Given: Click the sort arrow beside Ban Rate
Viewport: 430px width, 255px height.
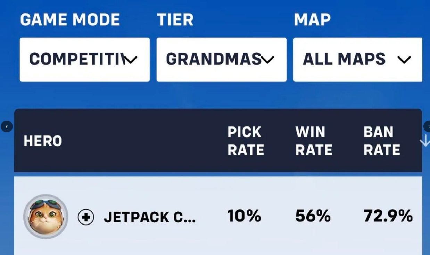Looking at the screenshot, I should [424, 141].
